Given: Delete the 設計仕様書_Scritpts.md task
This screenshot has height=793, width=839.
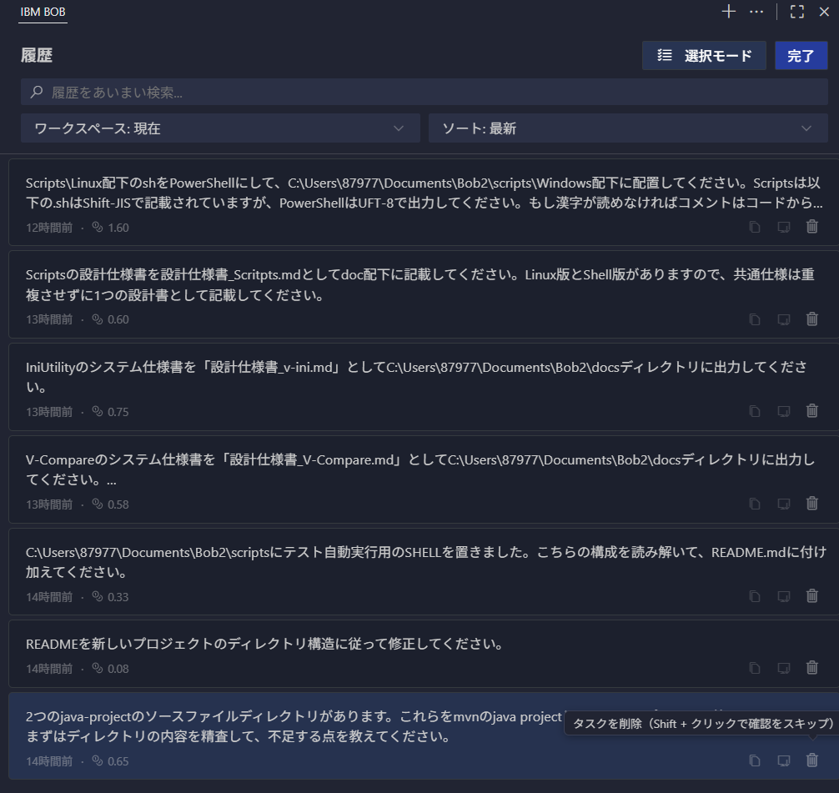Looking at the screenshot, I should point(812,319).
